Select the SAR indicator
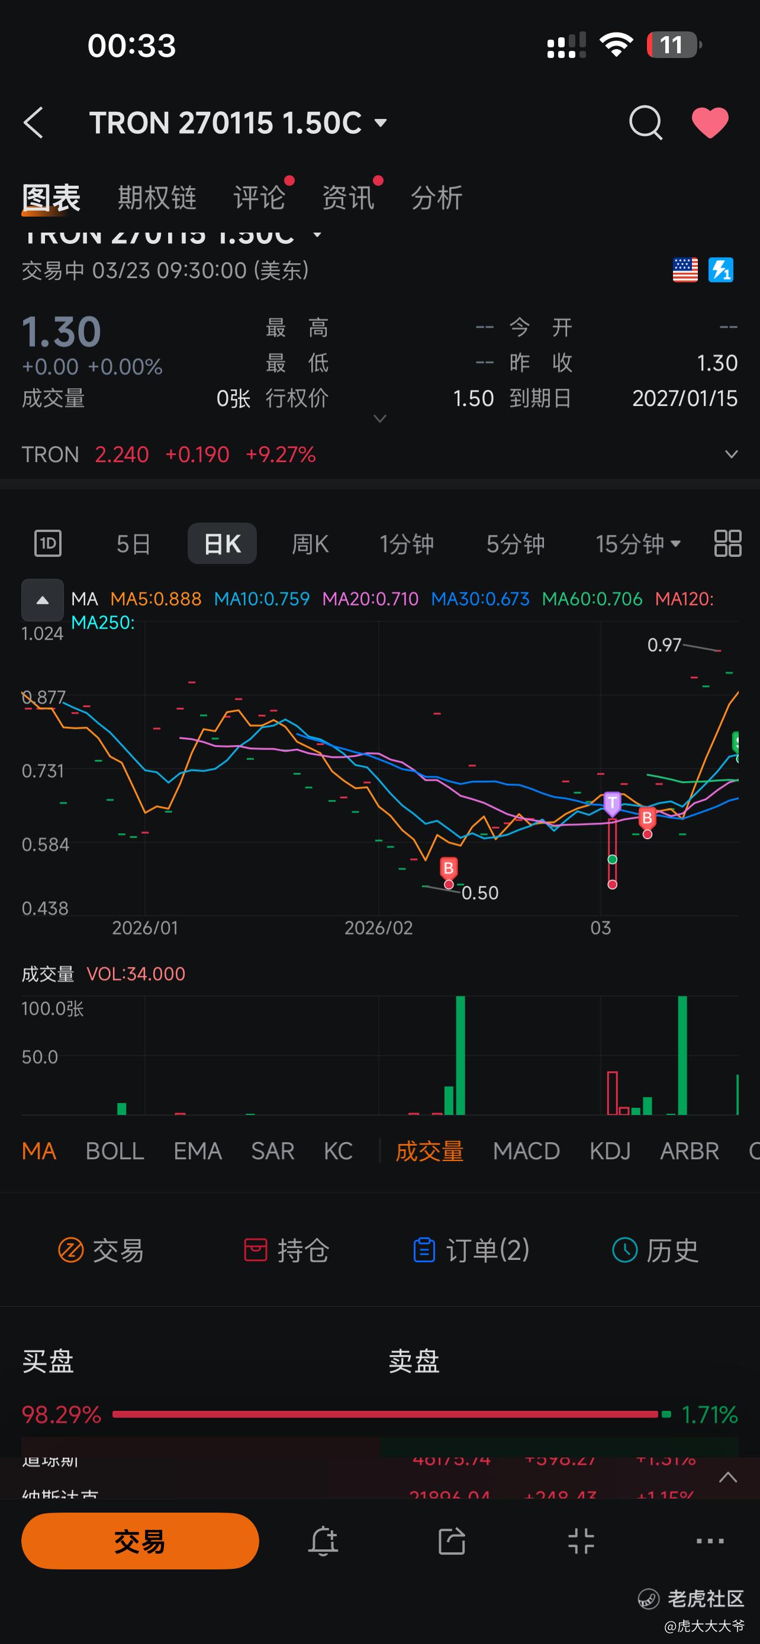This screenshot has width=760, height=1644. click(x=272, y=1151)
